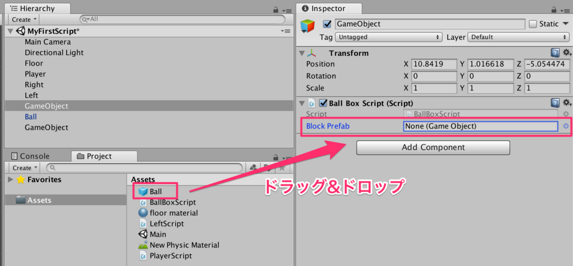This screenshot has height=266, width=573.
Task: Open the Hierarchy panel options menu icon
Action: (x=286, y=10)
